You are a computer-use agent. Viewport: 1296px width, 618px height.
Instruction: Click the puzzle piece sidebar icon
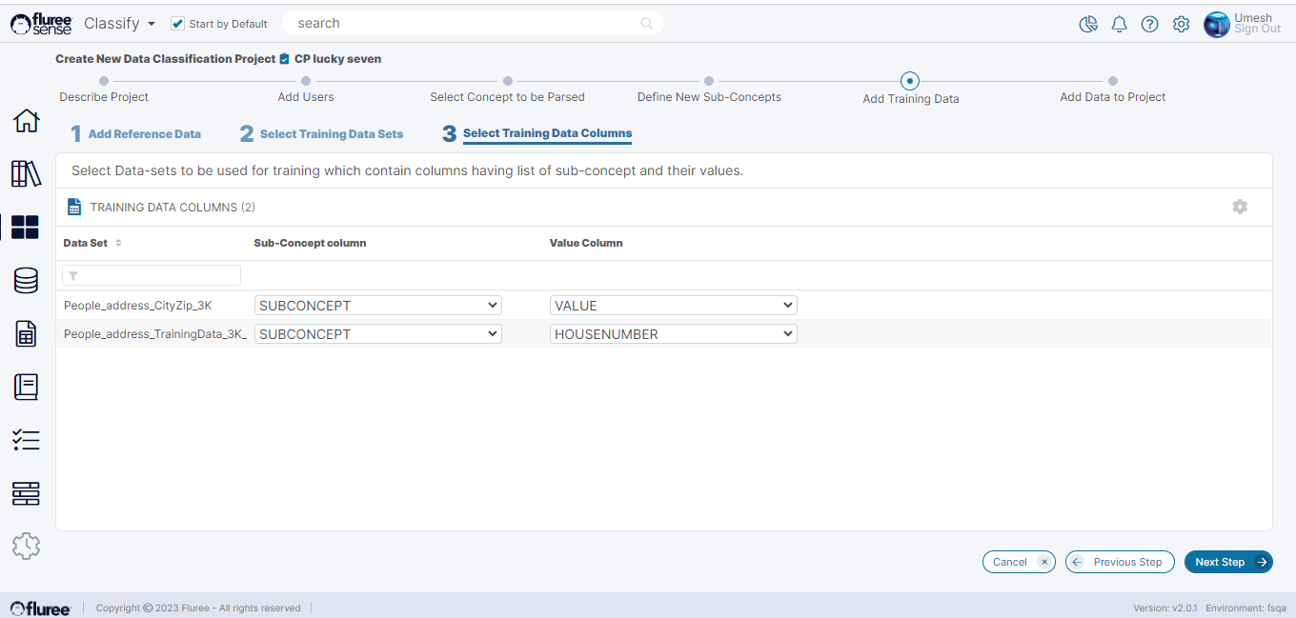click(x=26, y=546)
